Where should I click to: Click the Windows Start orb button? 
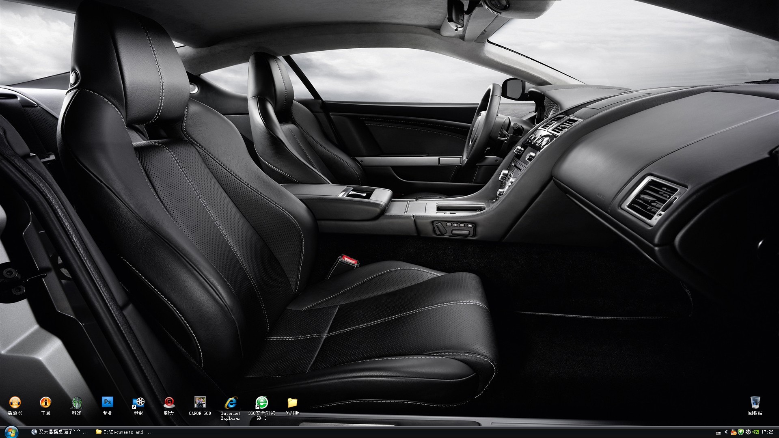12,432
